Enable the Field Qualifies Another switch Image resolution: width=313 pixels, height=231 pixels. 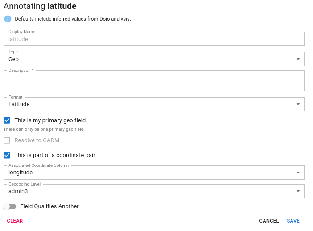point(9,206)
